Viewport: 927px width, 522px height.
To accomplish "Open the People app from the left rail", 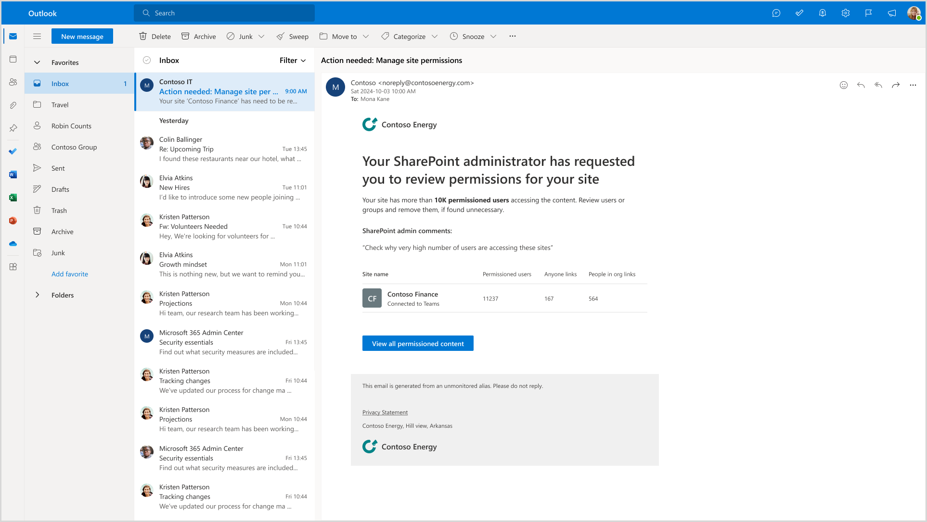I will [13, 82].
